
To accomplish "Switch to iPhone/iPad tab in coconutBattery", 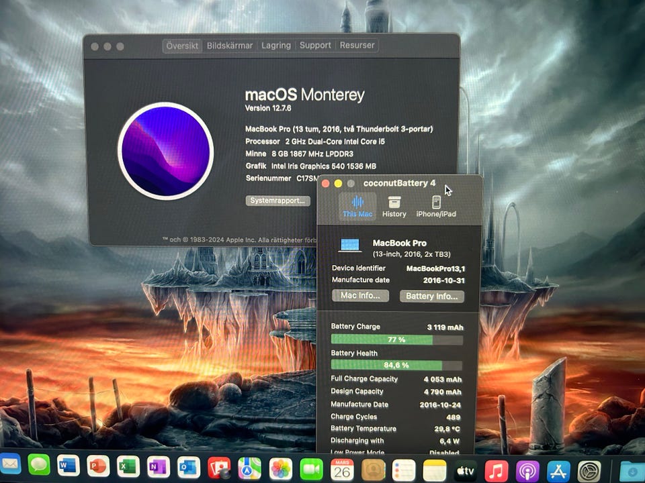I will click(436, 207).
